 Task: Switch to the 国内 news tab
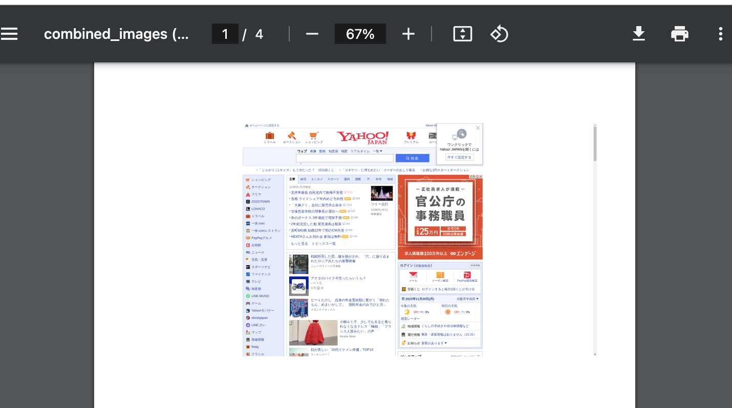[347, 179]
